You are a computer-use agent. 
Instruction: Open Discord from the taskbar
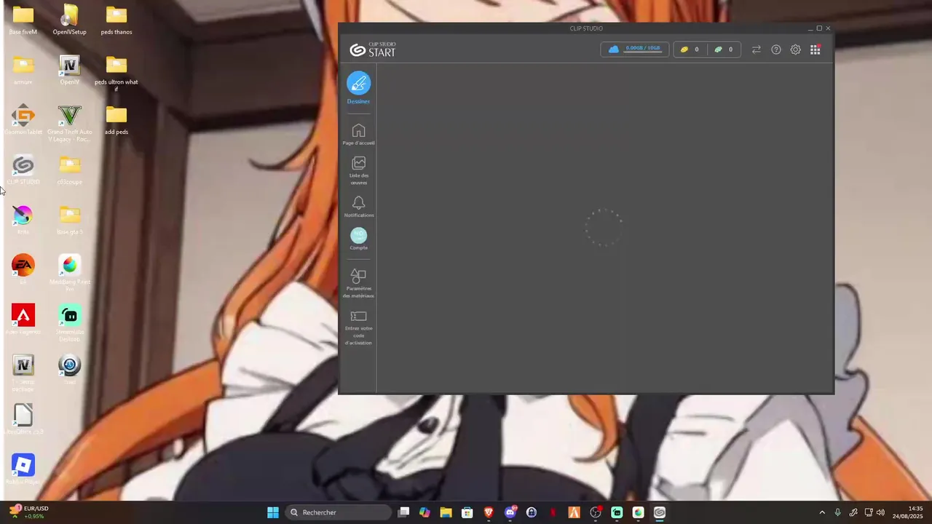click(x=510, y=512)
